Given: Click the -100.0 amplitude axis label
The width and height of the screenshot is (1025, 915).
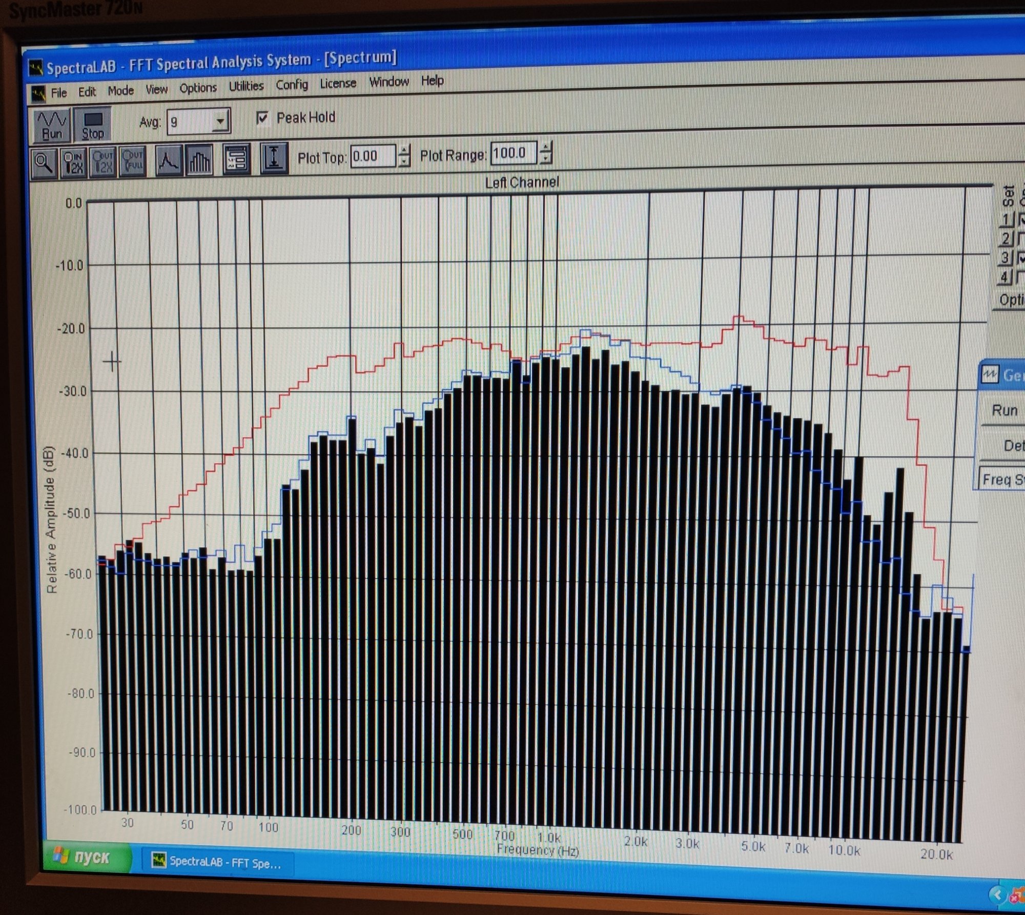Looking at the screenshot, I should pyautogui.click(x=80, y=809).
